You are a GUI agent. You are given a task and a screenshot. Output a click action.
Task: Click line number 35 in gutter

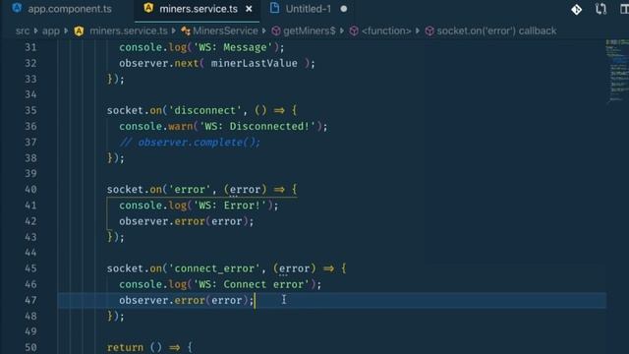point(30,110)
